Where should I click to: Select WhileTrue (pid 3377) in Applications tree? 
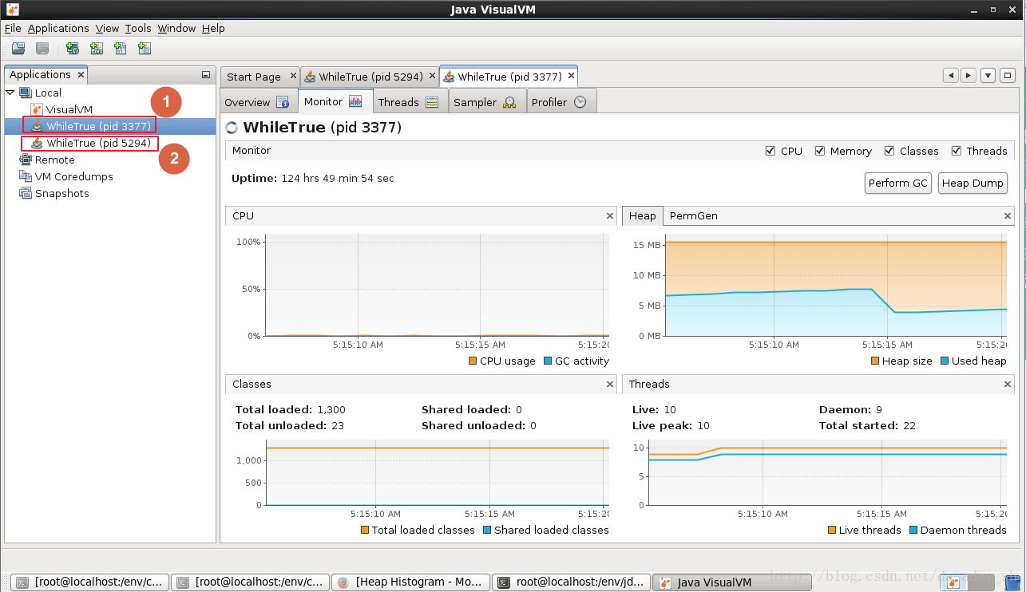point(98,126)
